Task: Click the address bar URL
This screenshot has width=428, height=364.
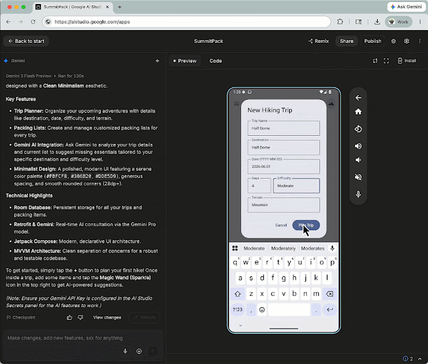Action: (x=92, y=22)
